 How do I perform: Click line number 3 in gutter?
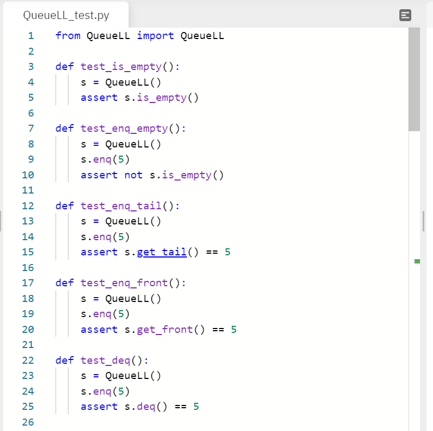(31, 67)
